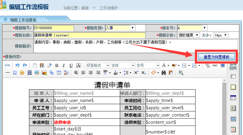
Task: Toggle italic formatting
Action: pyautogui.click(x=64, y=65)
